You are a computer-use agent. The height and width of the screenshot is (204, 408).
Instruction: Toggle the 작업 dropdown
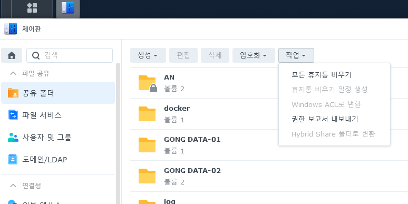296,55
